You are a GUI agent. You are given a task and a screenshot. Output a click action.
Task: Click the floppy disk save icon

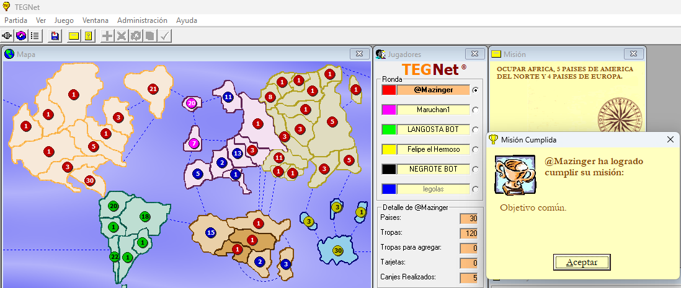[x=55, y=36]
